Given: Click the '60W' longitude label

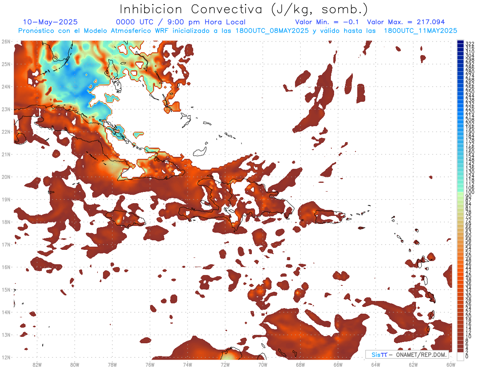Looking at the screenshot, I should tap(451, 364).
